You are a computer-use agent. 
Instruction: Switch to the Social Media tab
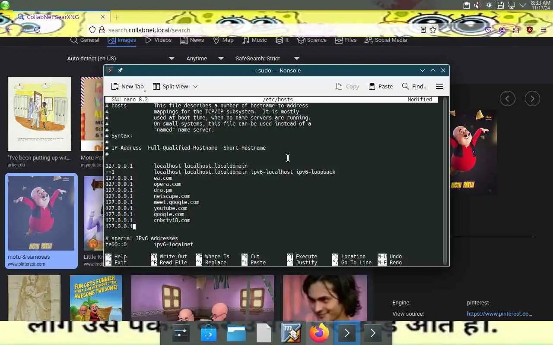[386, 40]
